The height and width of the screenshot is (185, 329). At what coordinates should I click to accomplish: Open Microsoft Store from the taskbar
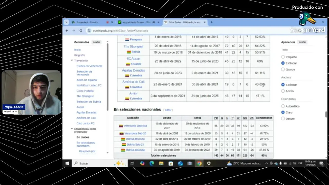[x=171, y=163]
